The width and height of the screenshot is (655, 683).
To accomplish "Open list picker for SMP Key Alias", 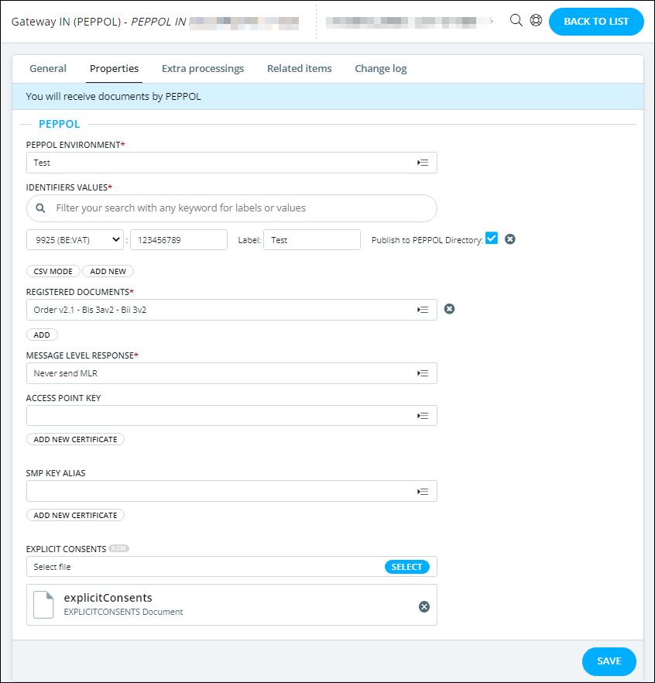I will click(x=423, y=491).
